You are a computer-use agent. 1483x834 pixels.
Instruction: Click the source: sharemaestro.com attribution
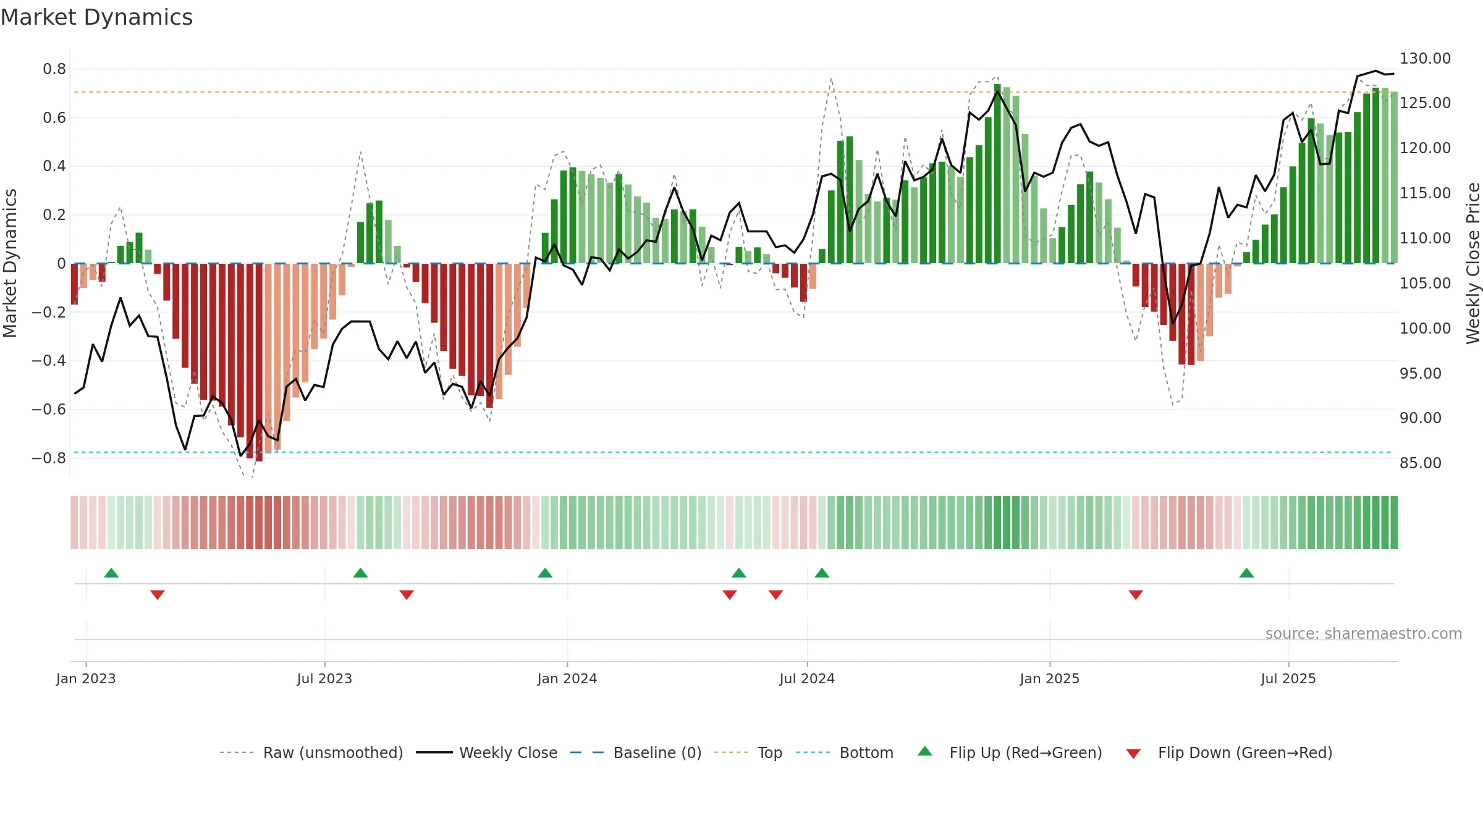(x=1364, y=634)
